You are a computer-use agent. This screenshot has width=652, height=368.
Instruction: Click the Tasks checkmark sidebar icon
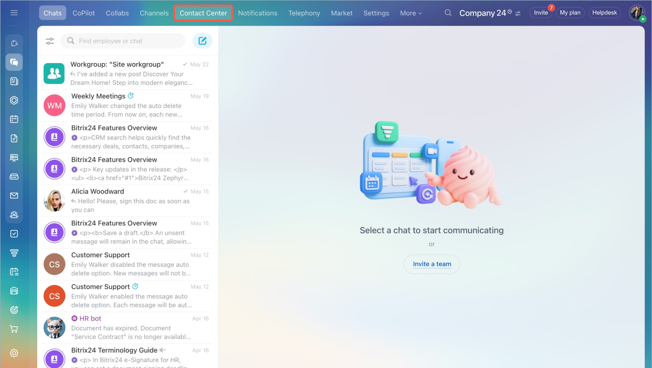coord(14,234)
